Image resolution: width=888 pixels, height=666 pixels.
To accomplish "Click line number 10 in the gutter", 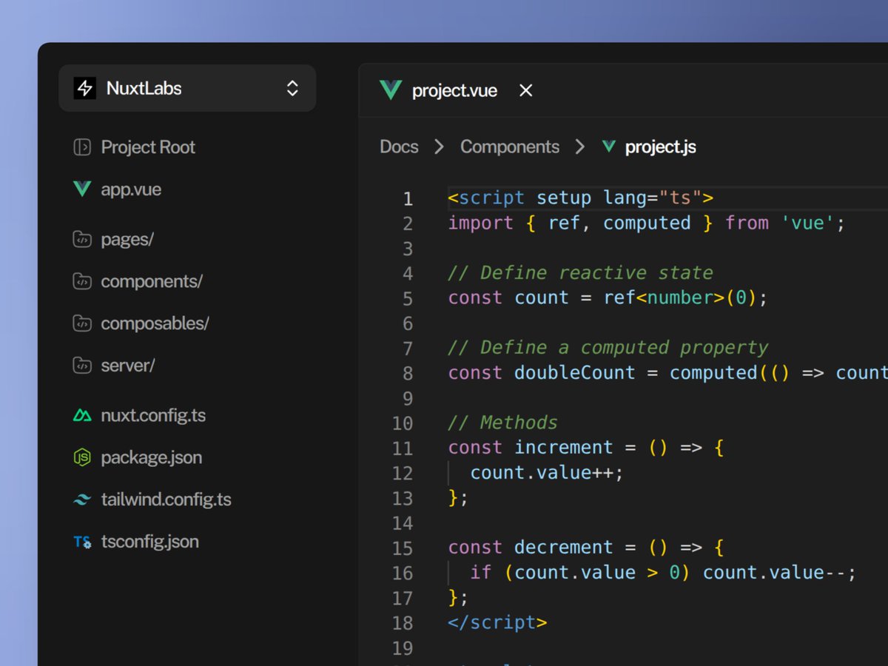I will (x=403, y=423).
